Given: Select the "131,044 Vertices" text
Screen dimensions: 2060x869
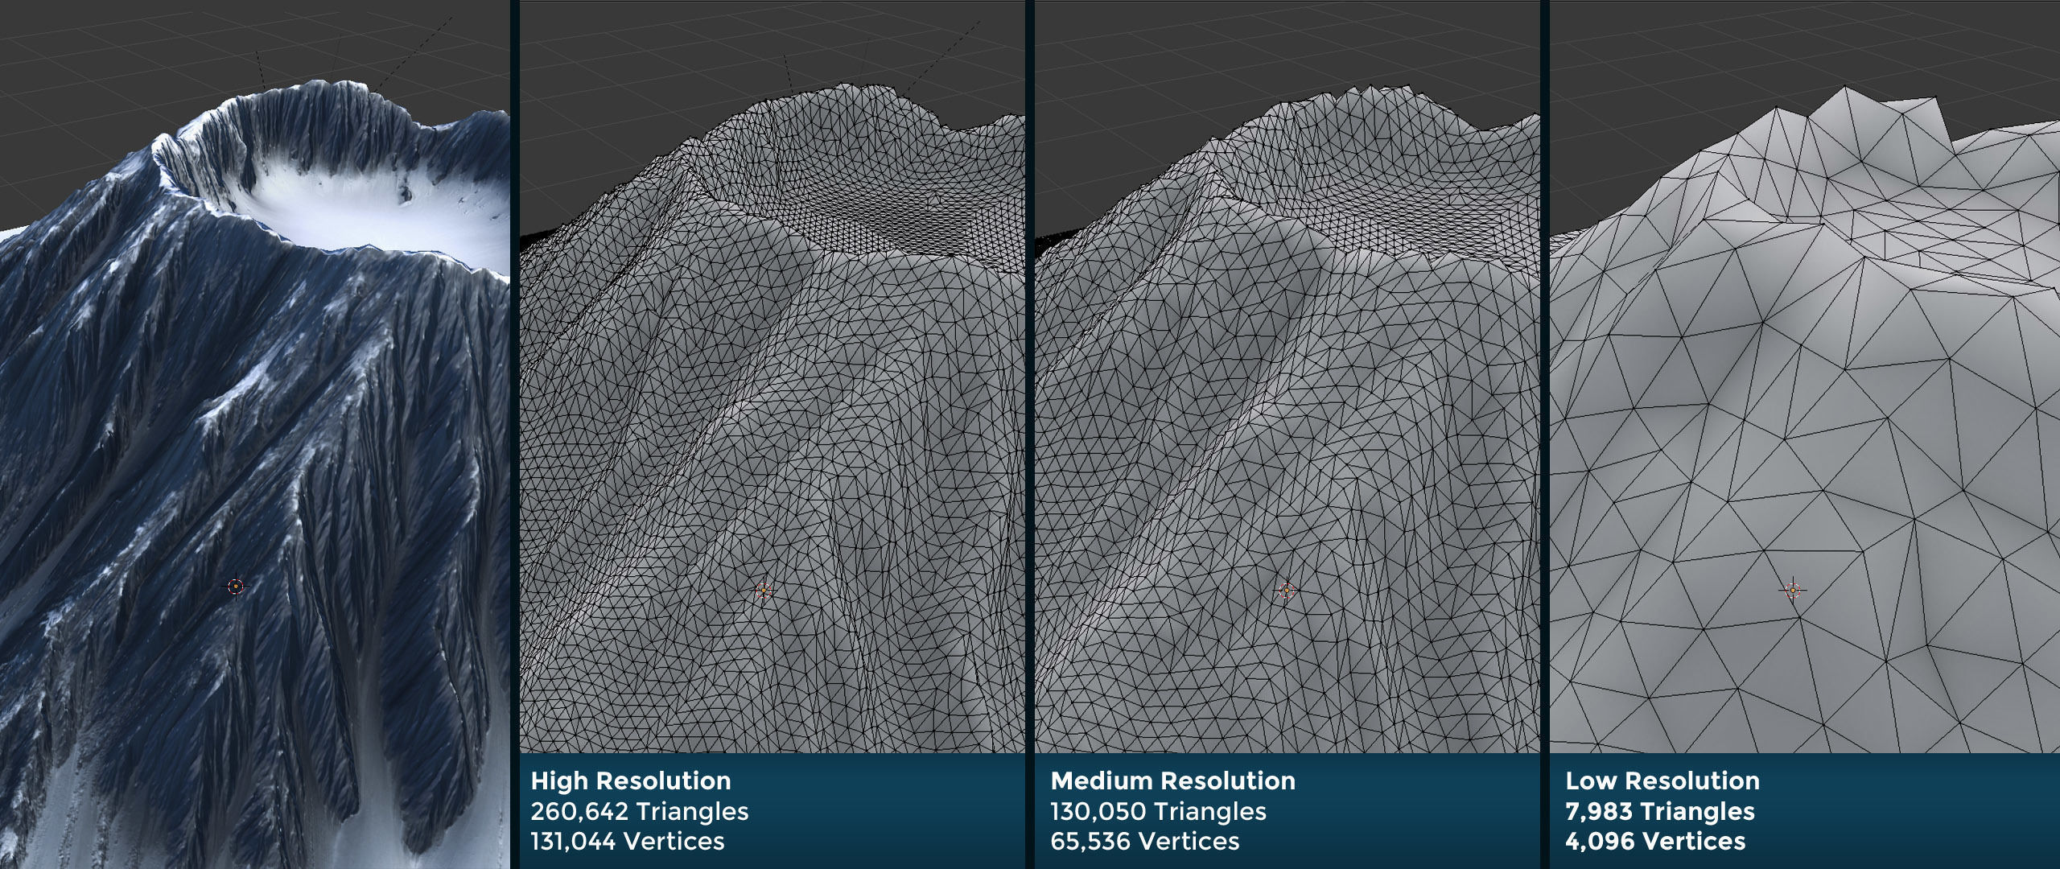Looking at the screenshot, I should coord(628,842).
